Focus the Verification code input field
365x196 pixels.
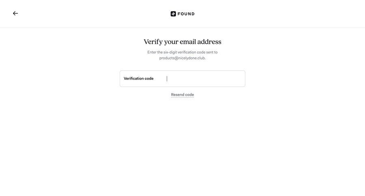click(182, 79)
